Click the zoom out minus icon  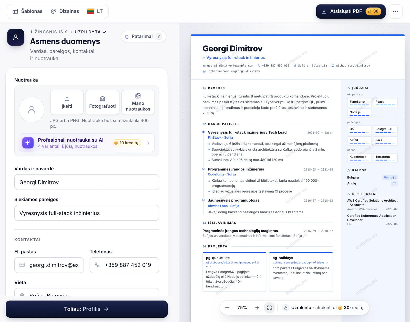click(227, 308)
